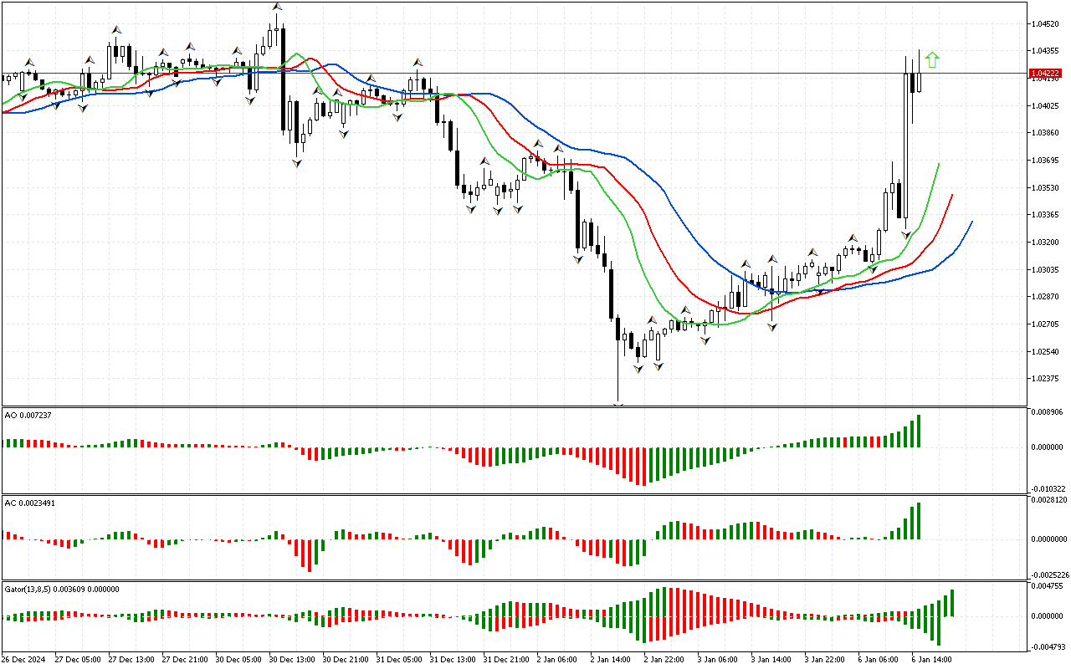Image resolution: width=1071 pixels, height=669 pixels.
Task: Click the AC scale value 0.0028120
Action: pos(1050,500)
